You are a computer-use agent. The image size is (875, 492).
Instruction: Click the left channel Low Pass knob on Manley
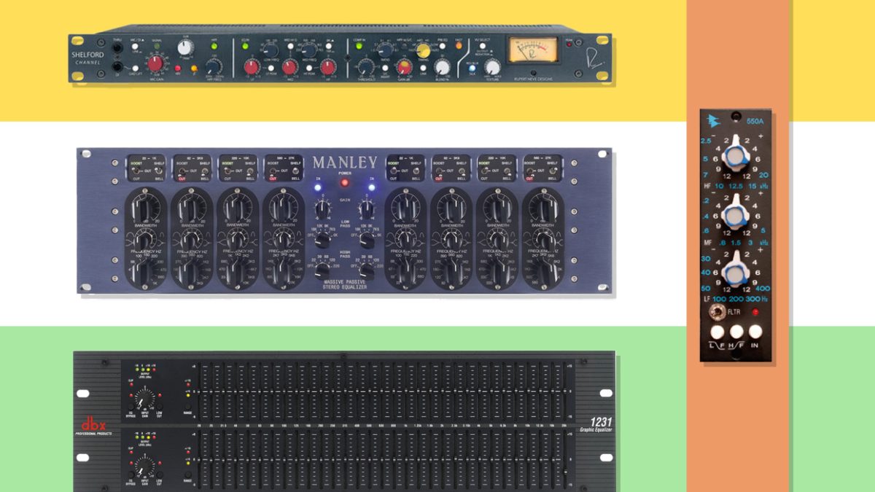pos(322,239)
